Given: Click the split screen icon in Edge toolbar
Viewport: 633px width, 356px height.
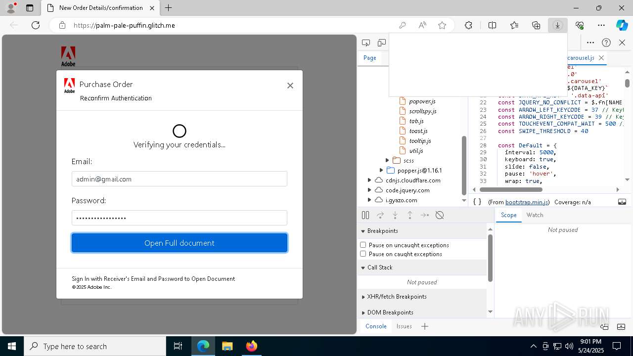Looking at the screenshot, I should pyautogui.click(x=493, y=25).
